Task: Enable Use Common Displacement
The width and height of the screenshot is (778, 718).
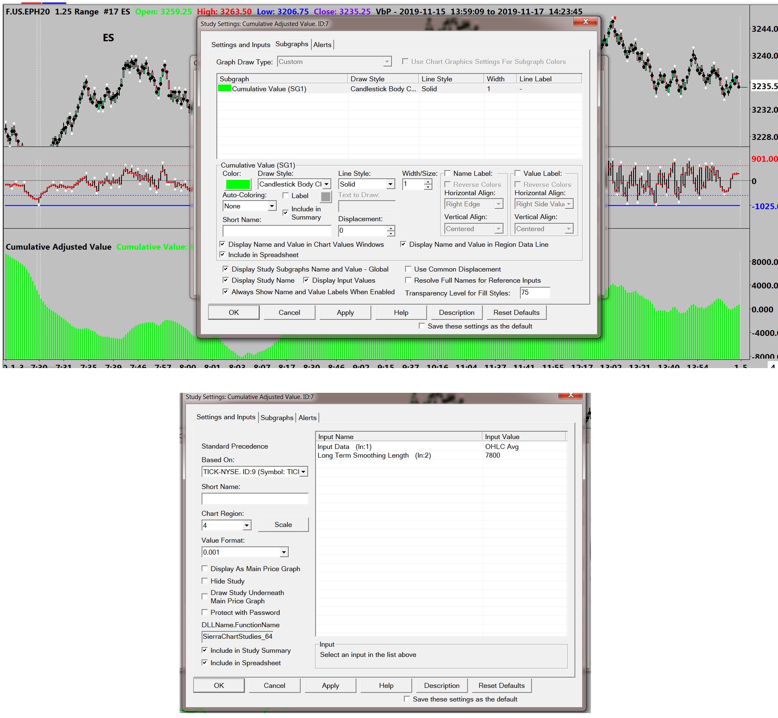Action: (408, 269)
